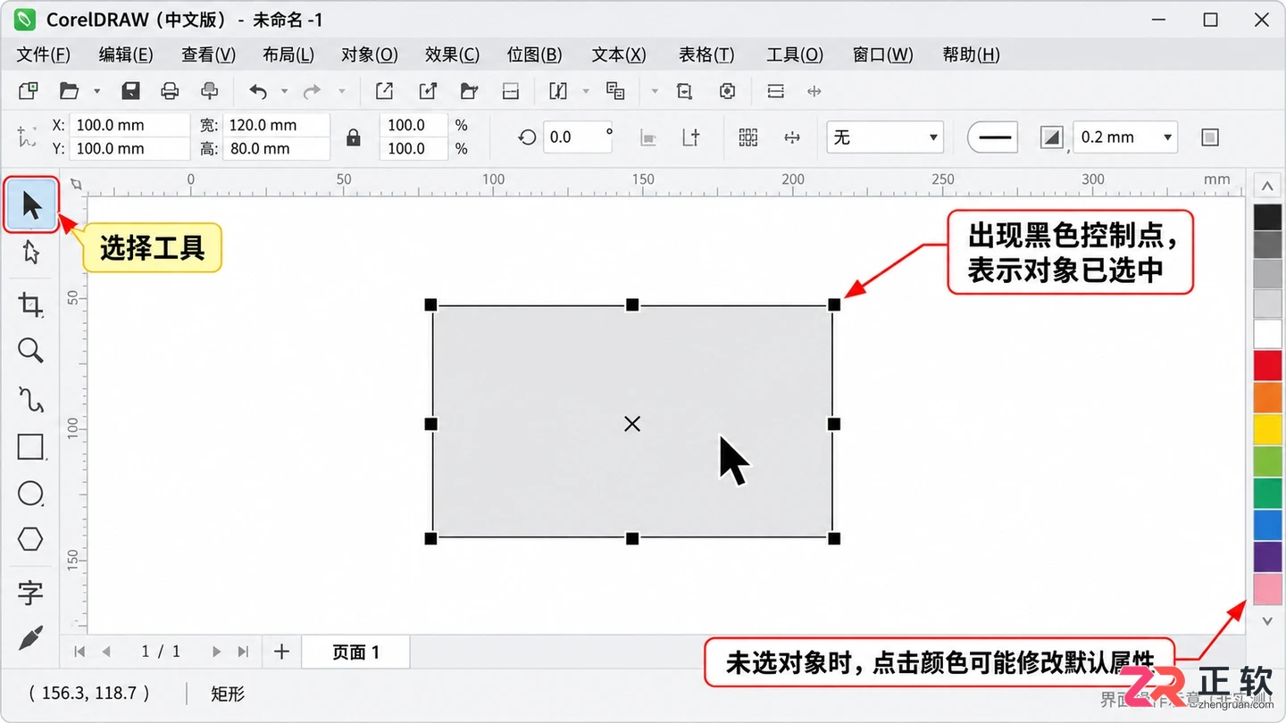The height and width of the screenshot is (723, 1286).
Task: Click the line style button
Action: [x=993, y=137]
